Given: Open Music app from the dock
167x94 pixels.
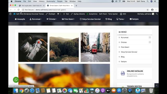Looking at the screenshot, I should pyautogui.click(x=97, y=91).
